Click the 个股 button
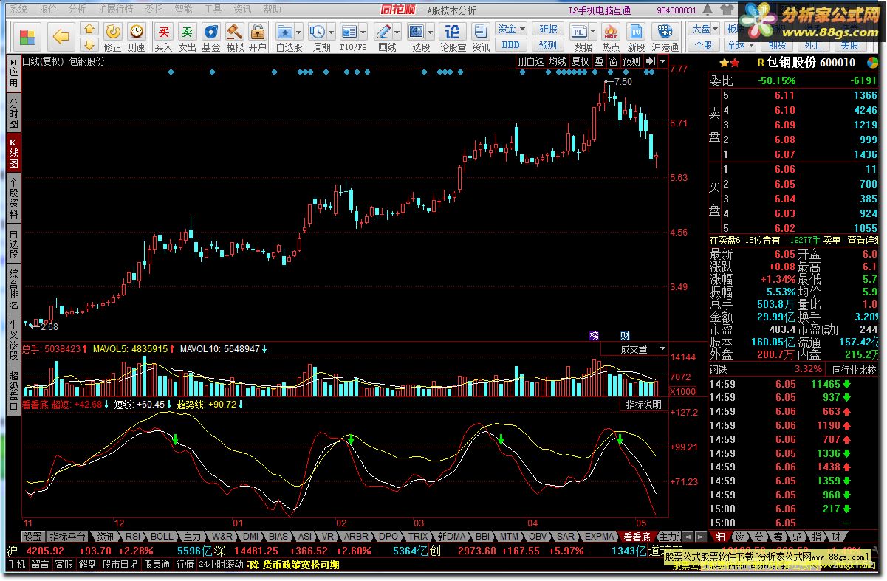The image size is (887, 581). pos(704,44)
